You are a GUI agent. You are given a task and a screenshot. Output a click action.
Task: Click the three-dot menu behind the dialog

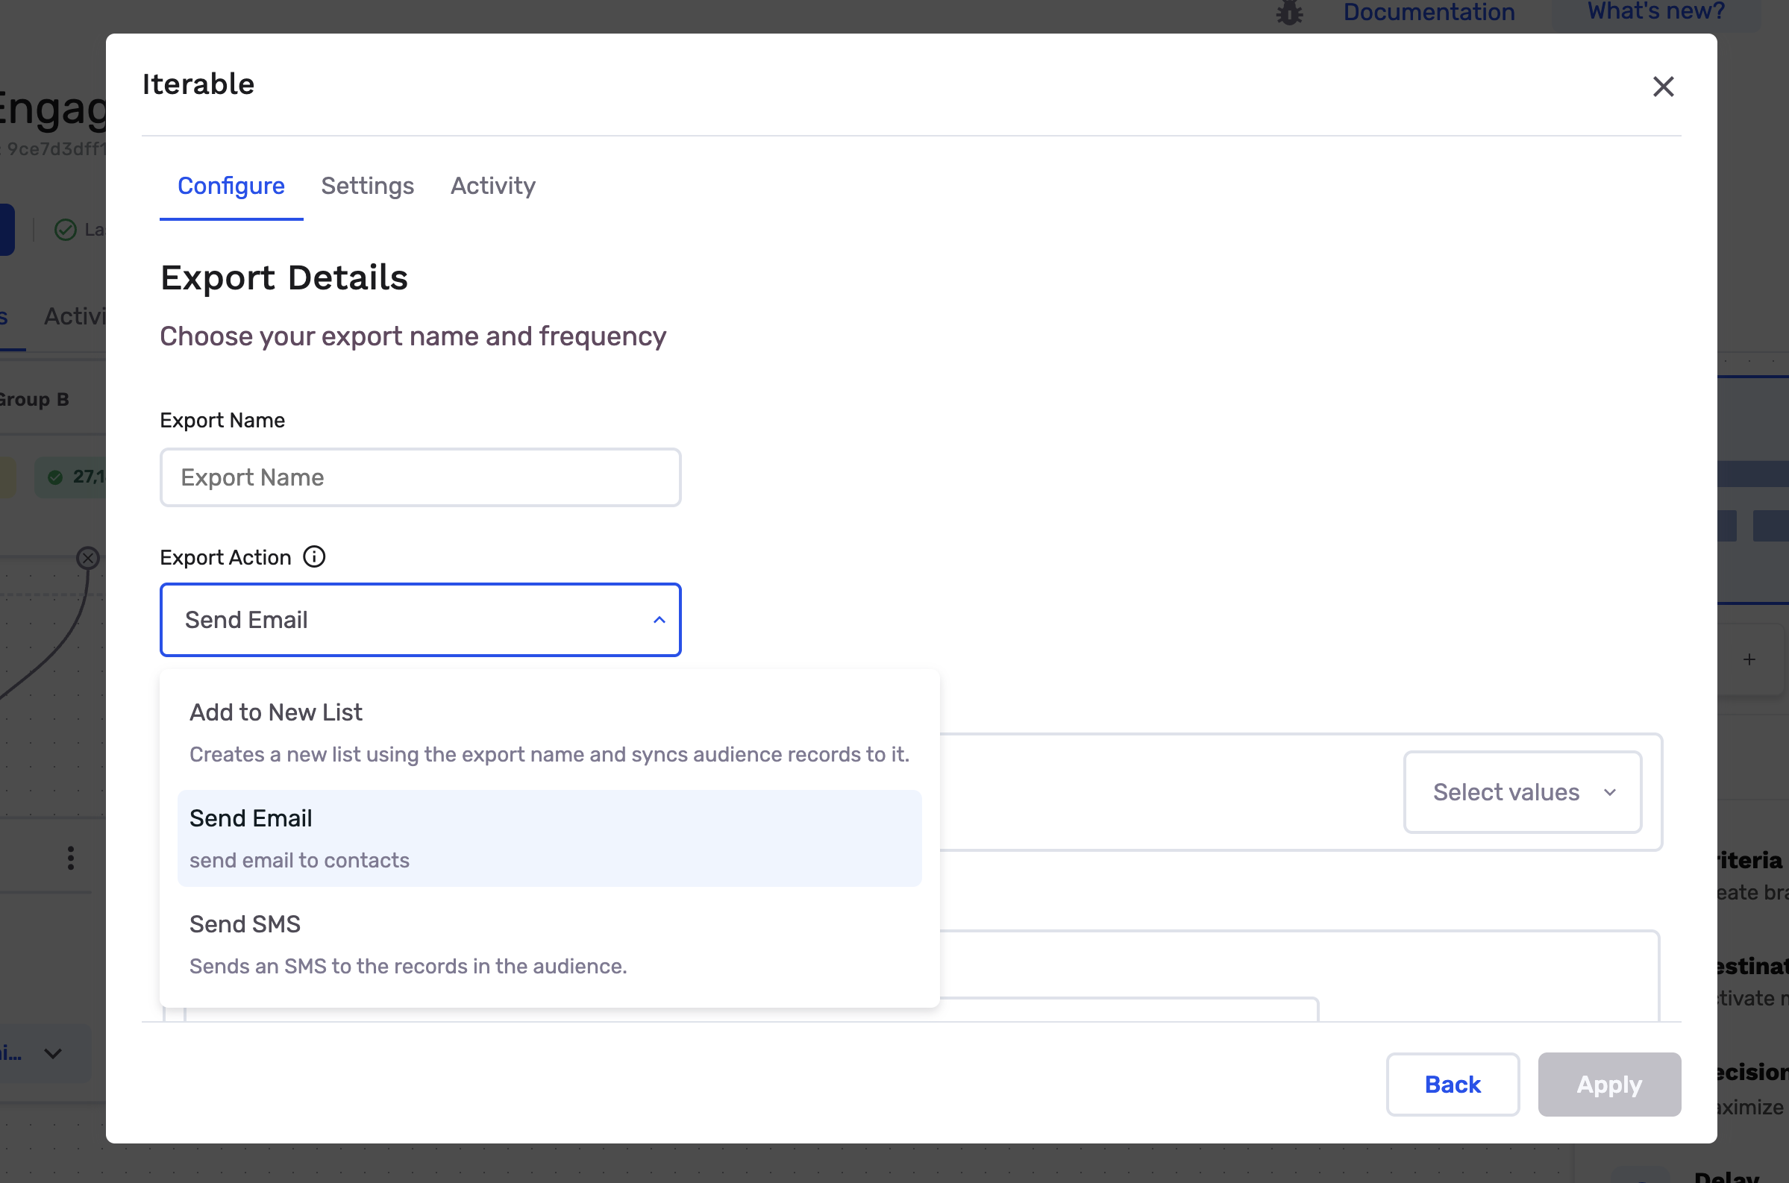point(71,858)
